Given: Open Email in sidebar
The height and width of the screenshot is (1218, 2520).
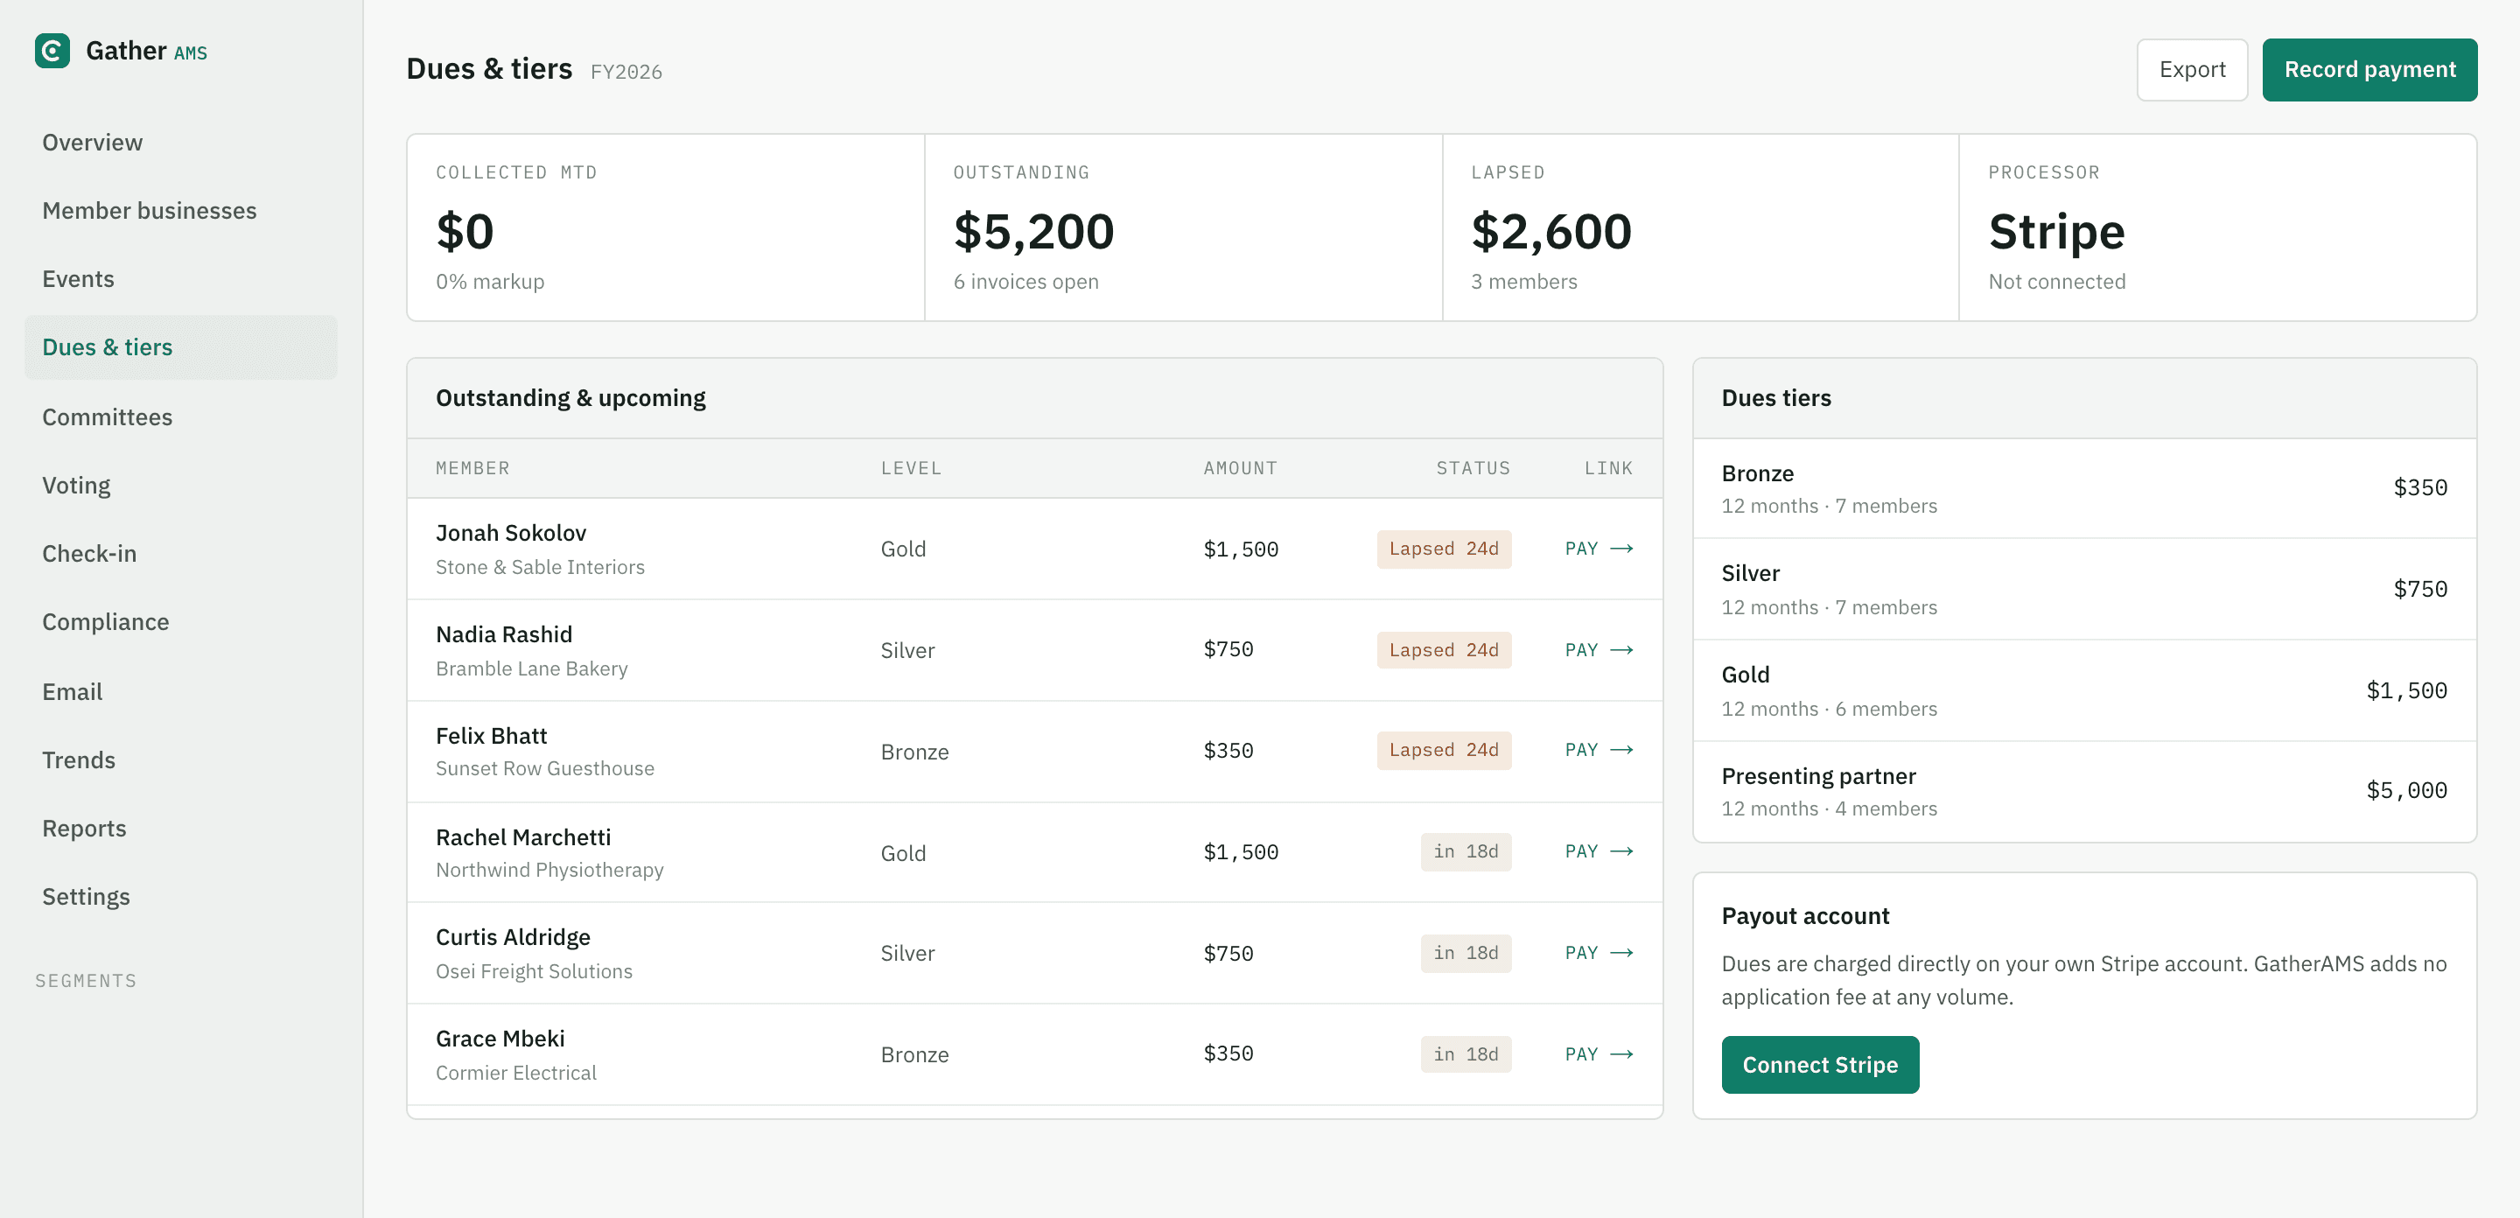Looking at the screenshot, I should click(x=180, y=693).
